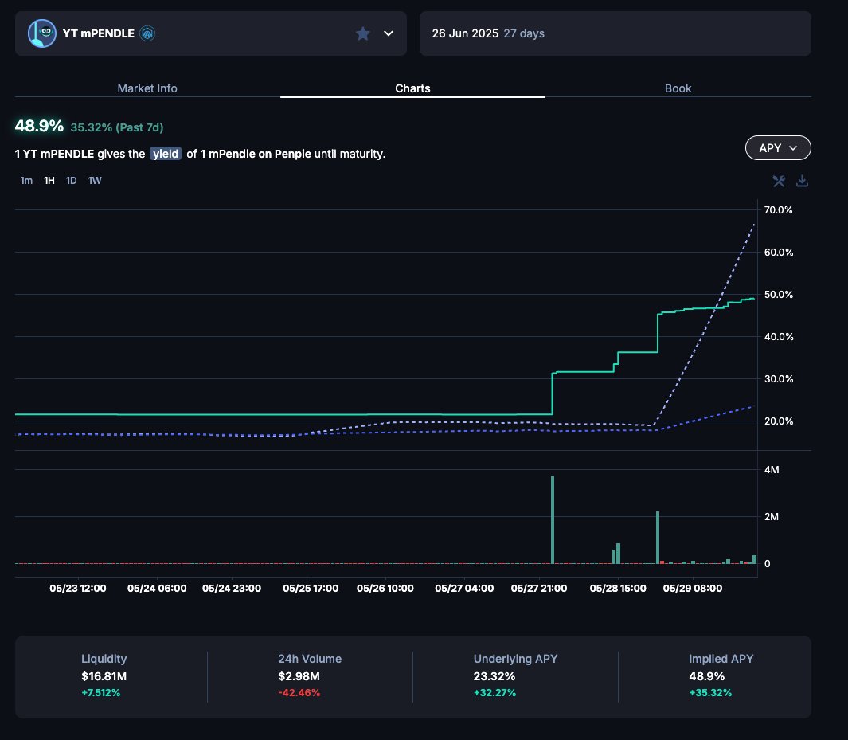Switch the chart interval to 1H
This screenshot has height=740, width=848.
49,181
